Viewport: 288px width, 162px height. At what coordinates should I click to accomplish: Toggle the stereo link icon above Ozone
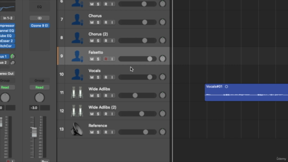point(40,18)
